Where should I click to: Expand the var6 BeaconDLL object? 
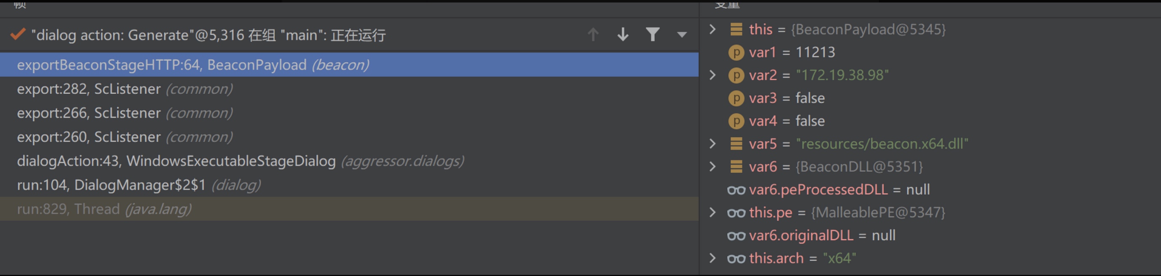pos(713,167)
